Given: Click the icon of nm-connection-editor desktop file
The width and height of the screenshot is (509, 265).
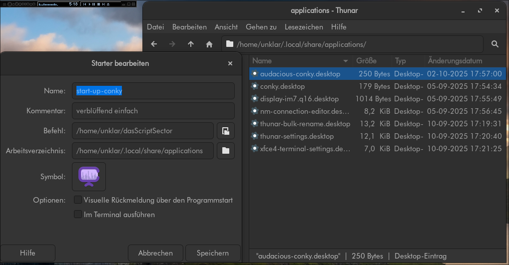Looking at the screenshot, I should 255,111.
